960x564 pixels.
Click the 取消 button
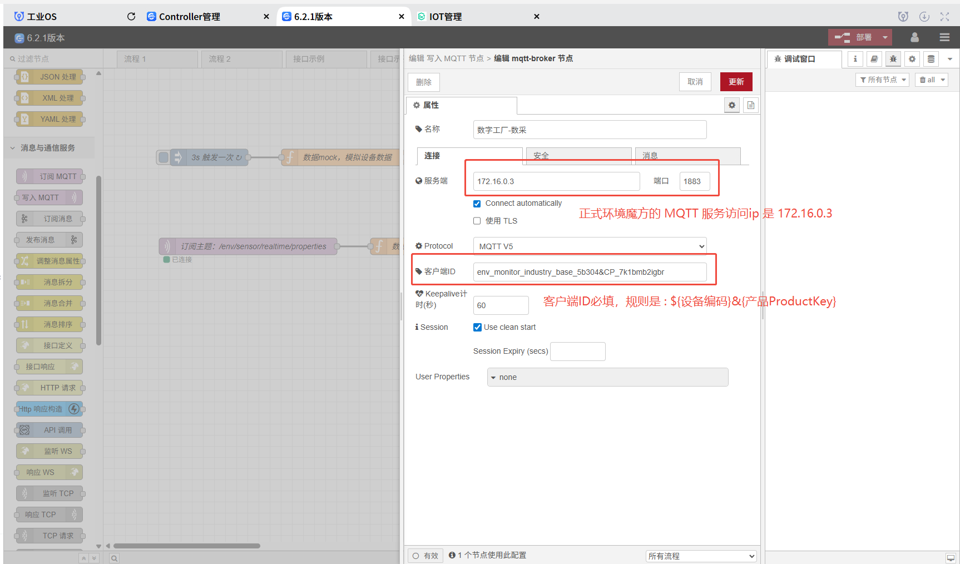(x=695, y=82)
